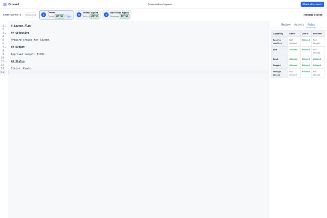Click the 'Status: Ready.' line
This screenshot has width=327, height=218.
(22, 68)
